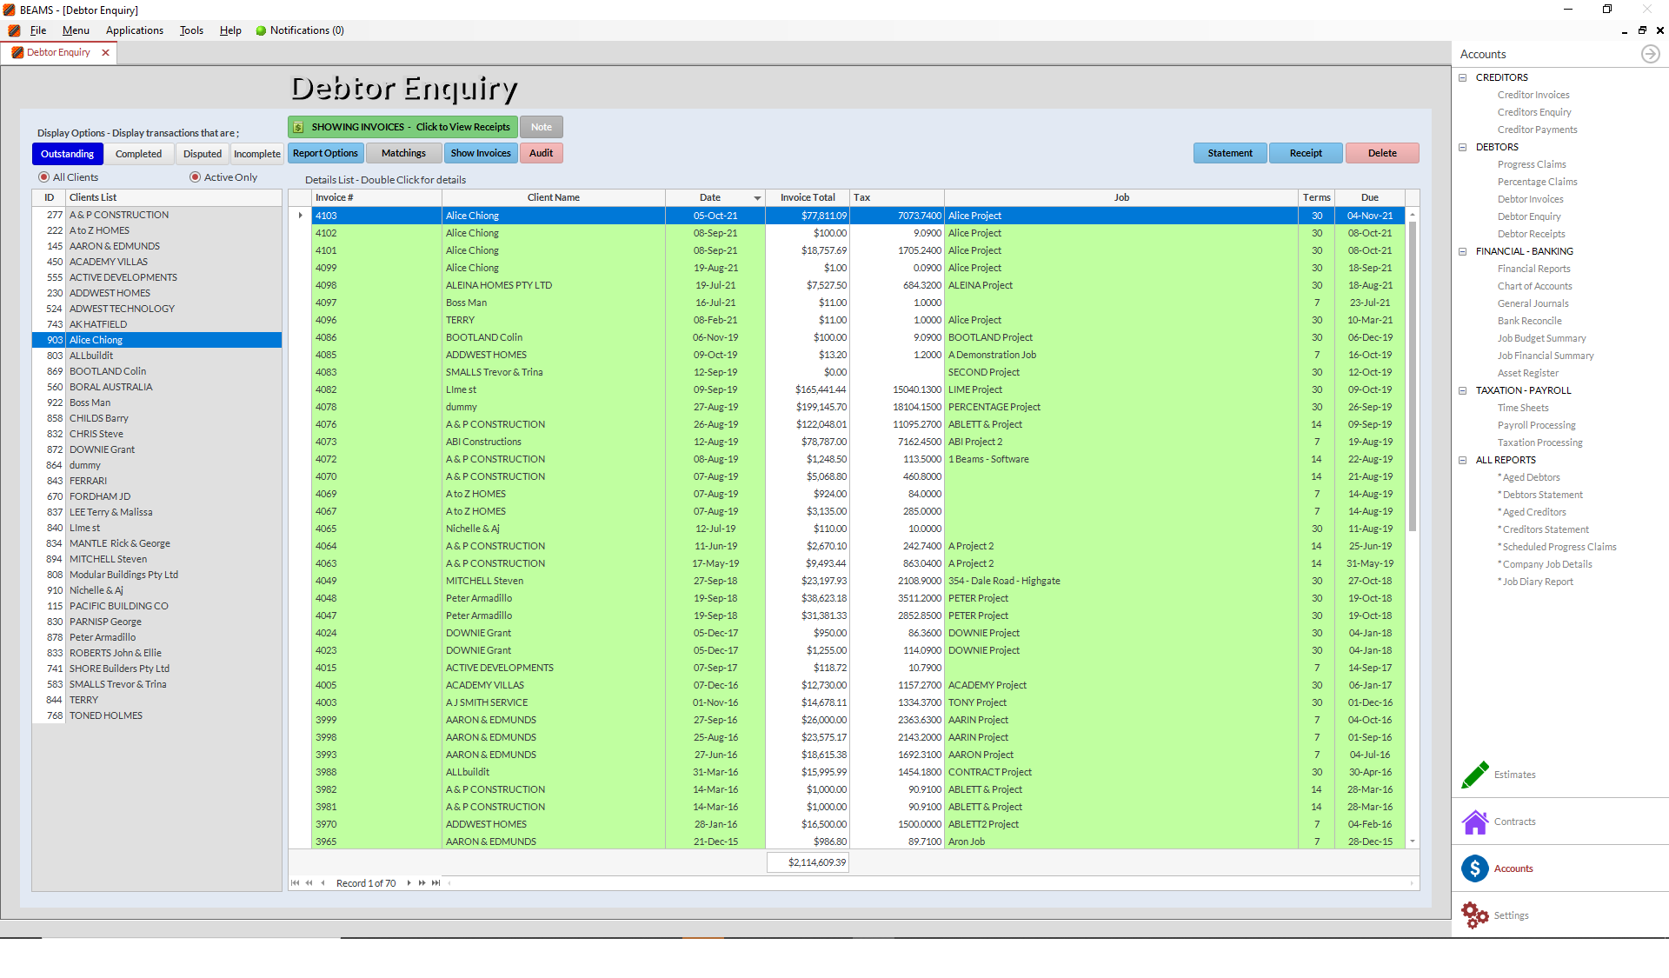Select the Active Only radio button
The height and width of the screenshot is (978, 1669).
click(x=195, y=176)
